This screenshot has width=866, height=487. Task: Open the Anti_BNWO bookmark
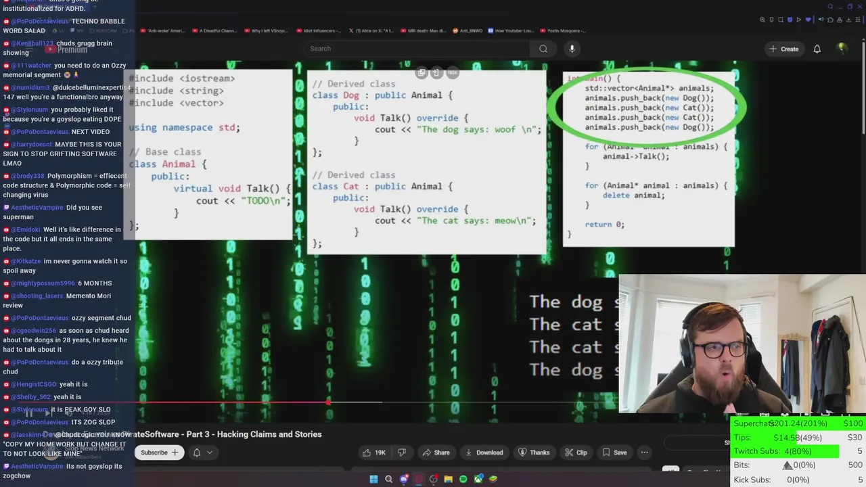466,30
